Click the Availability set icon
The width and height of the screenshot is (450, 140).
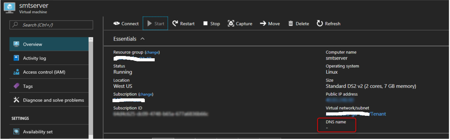pos(16,132)
